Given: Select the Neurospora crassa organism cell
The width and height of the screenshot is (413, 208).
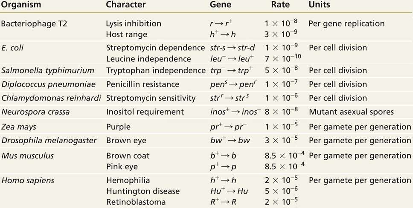Looking at the screenshot, I should coord(36,112).
